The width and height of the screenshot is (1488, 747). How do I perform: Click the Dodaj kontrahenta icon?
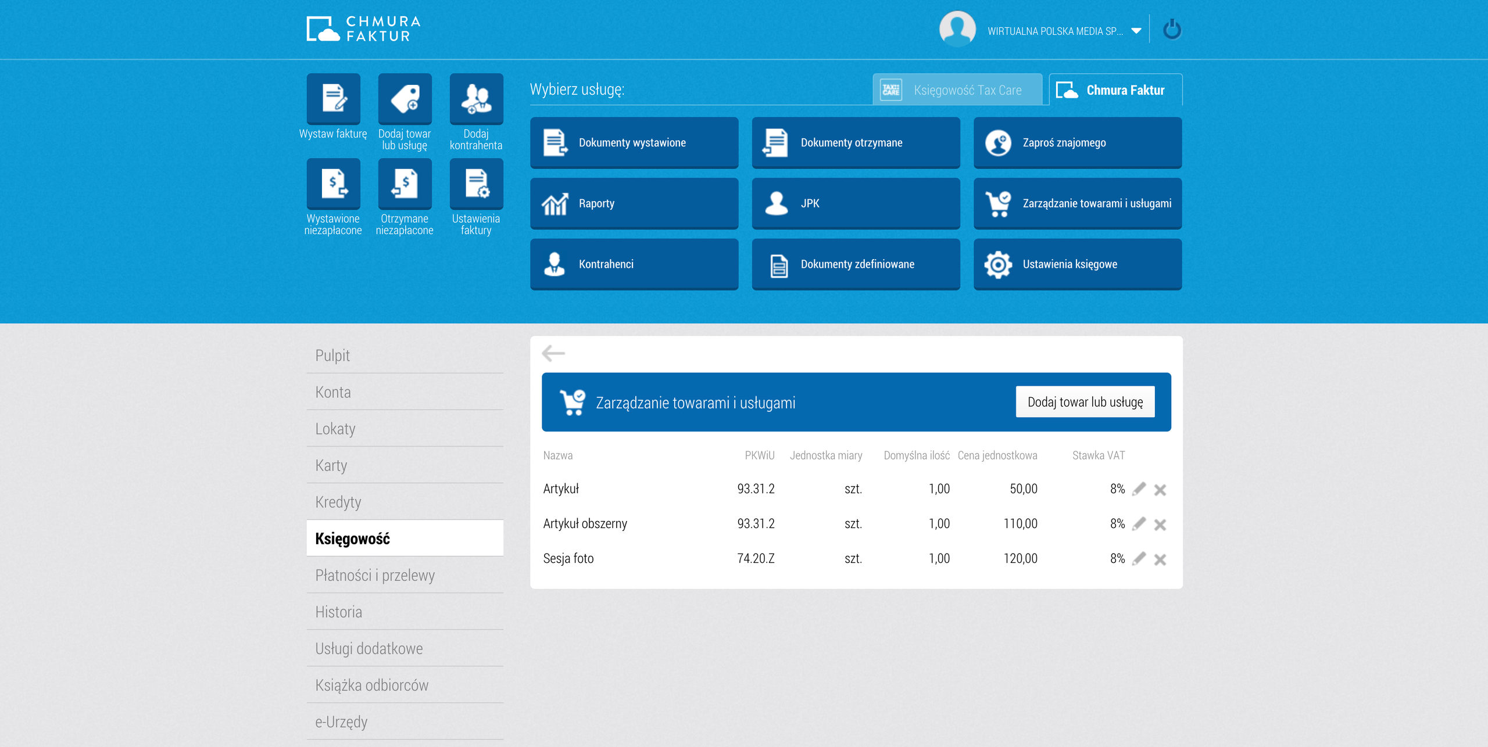coord(476,99)
